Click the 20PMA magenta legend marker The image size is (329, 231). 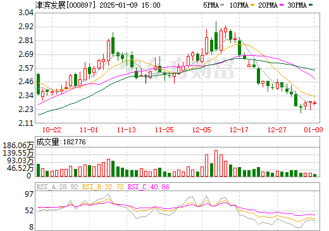click(282, 5)
